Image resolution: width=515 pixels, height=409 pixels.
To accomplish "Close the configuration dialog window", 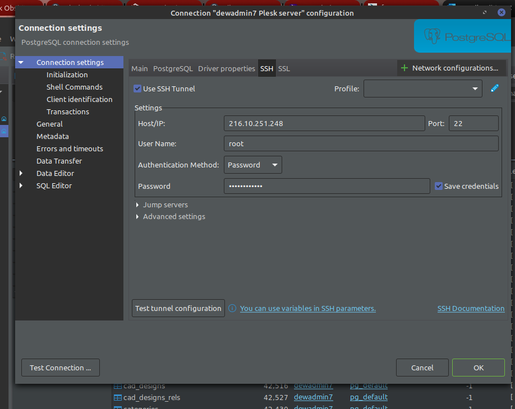I will 502,12.
